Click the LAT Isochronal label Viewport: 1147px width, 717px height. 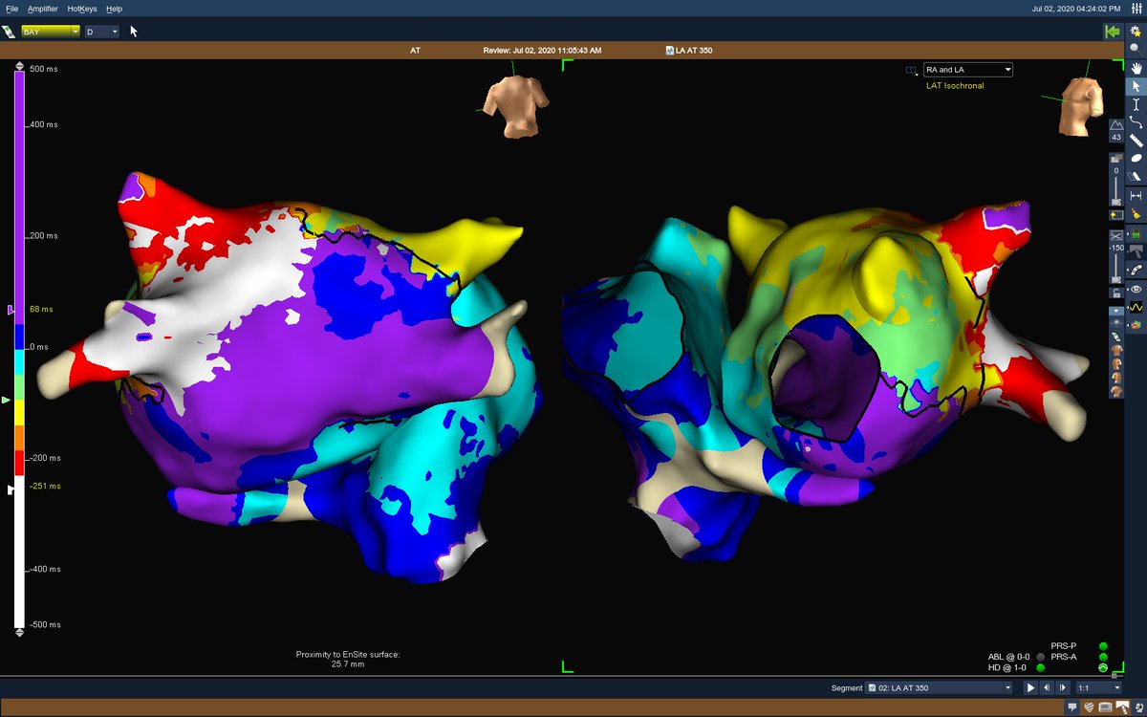point(955,86)
